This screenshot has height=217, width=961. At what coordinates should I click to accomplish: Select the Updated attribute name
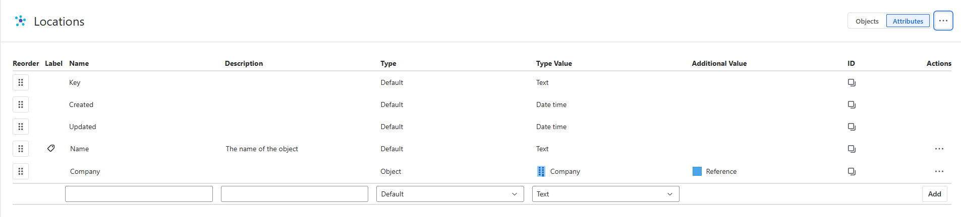click(82, 127)
